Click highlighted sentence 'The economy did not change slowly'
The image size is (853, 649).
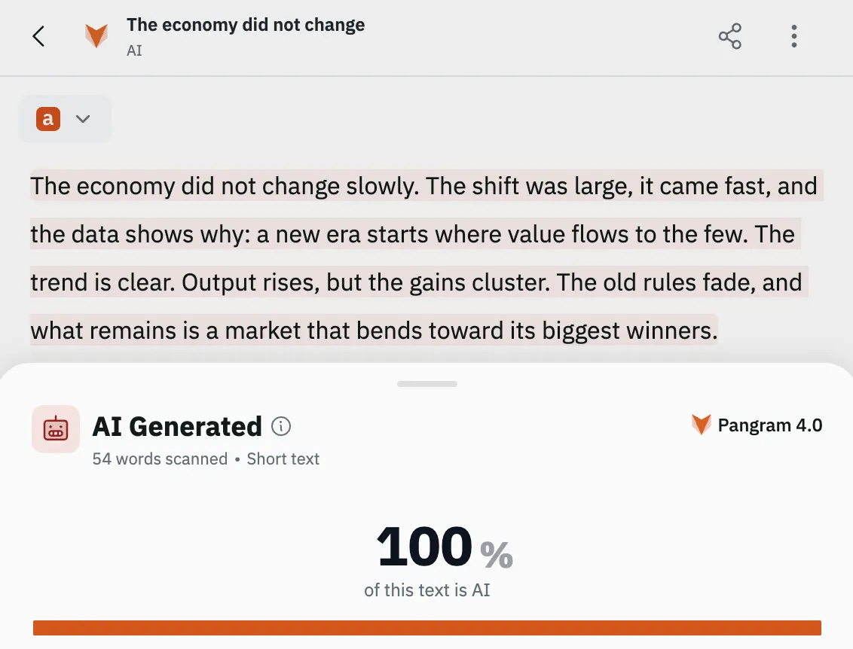[x=224, y=186]
